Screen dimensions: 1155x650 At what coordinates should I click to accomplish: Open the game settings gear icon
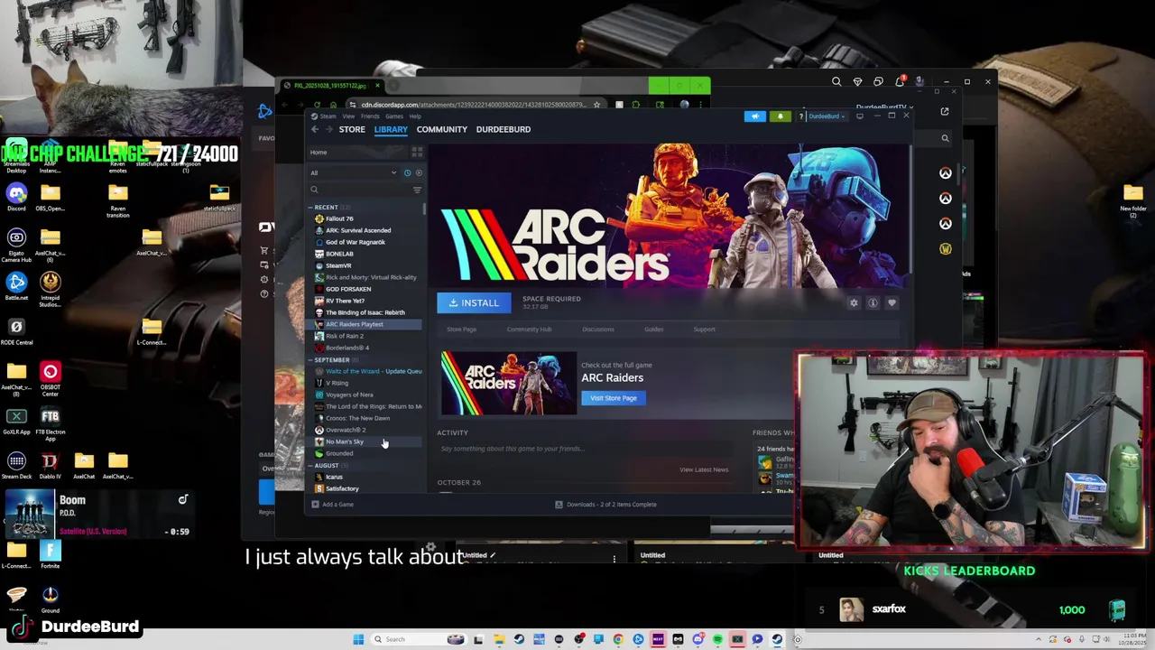coord(854,303)
